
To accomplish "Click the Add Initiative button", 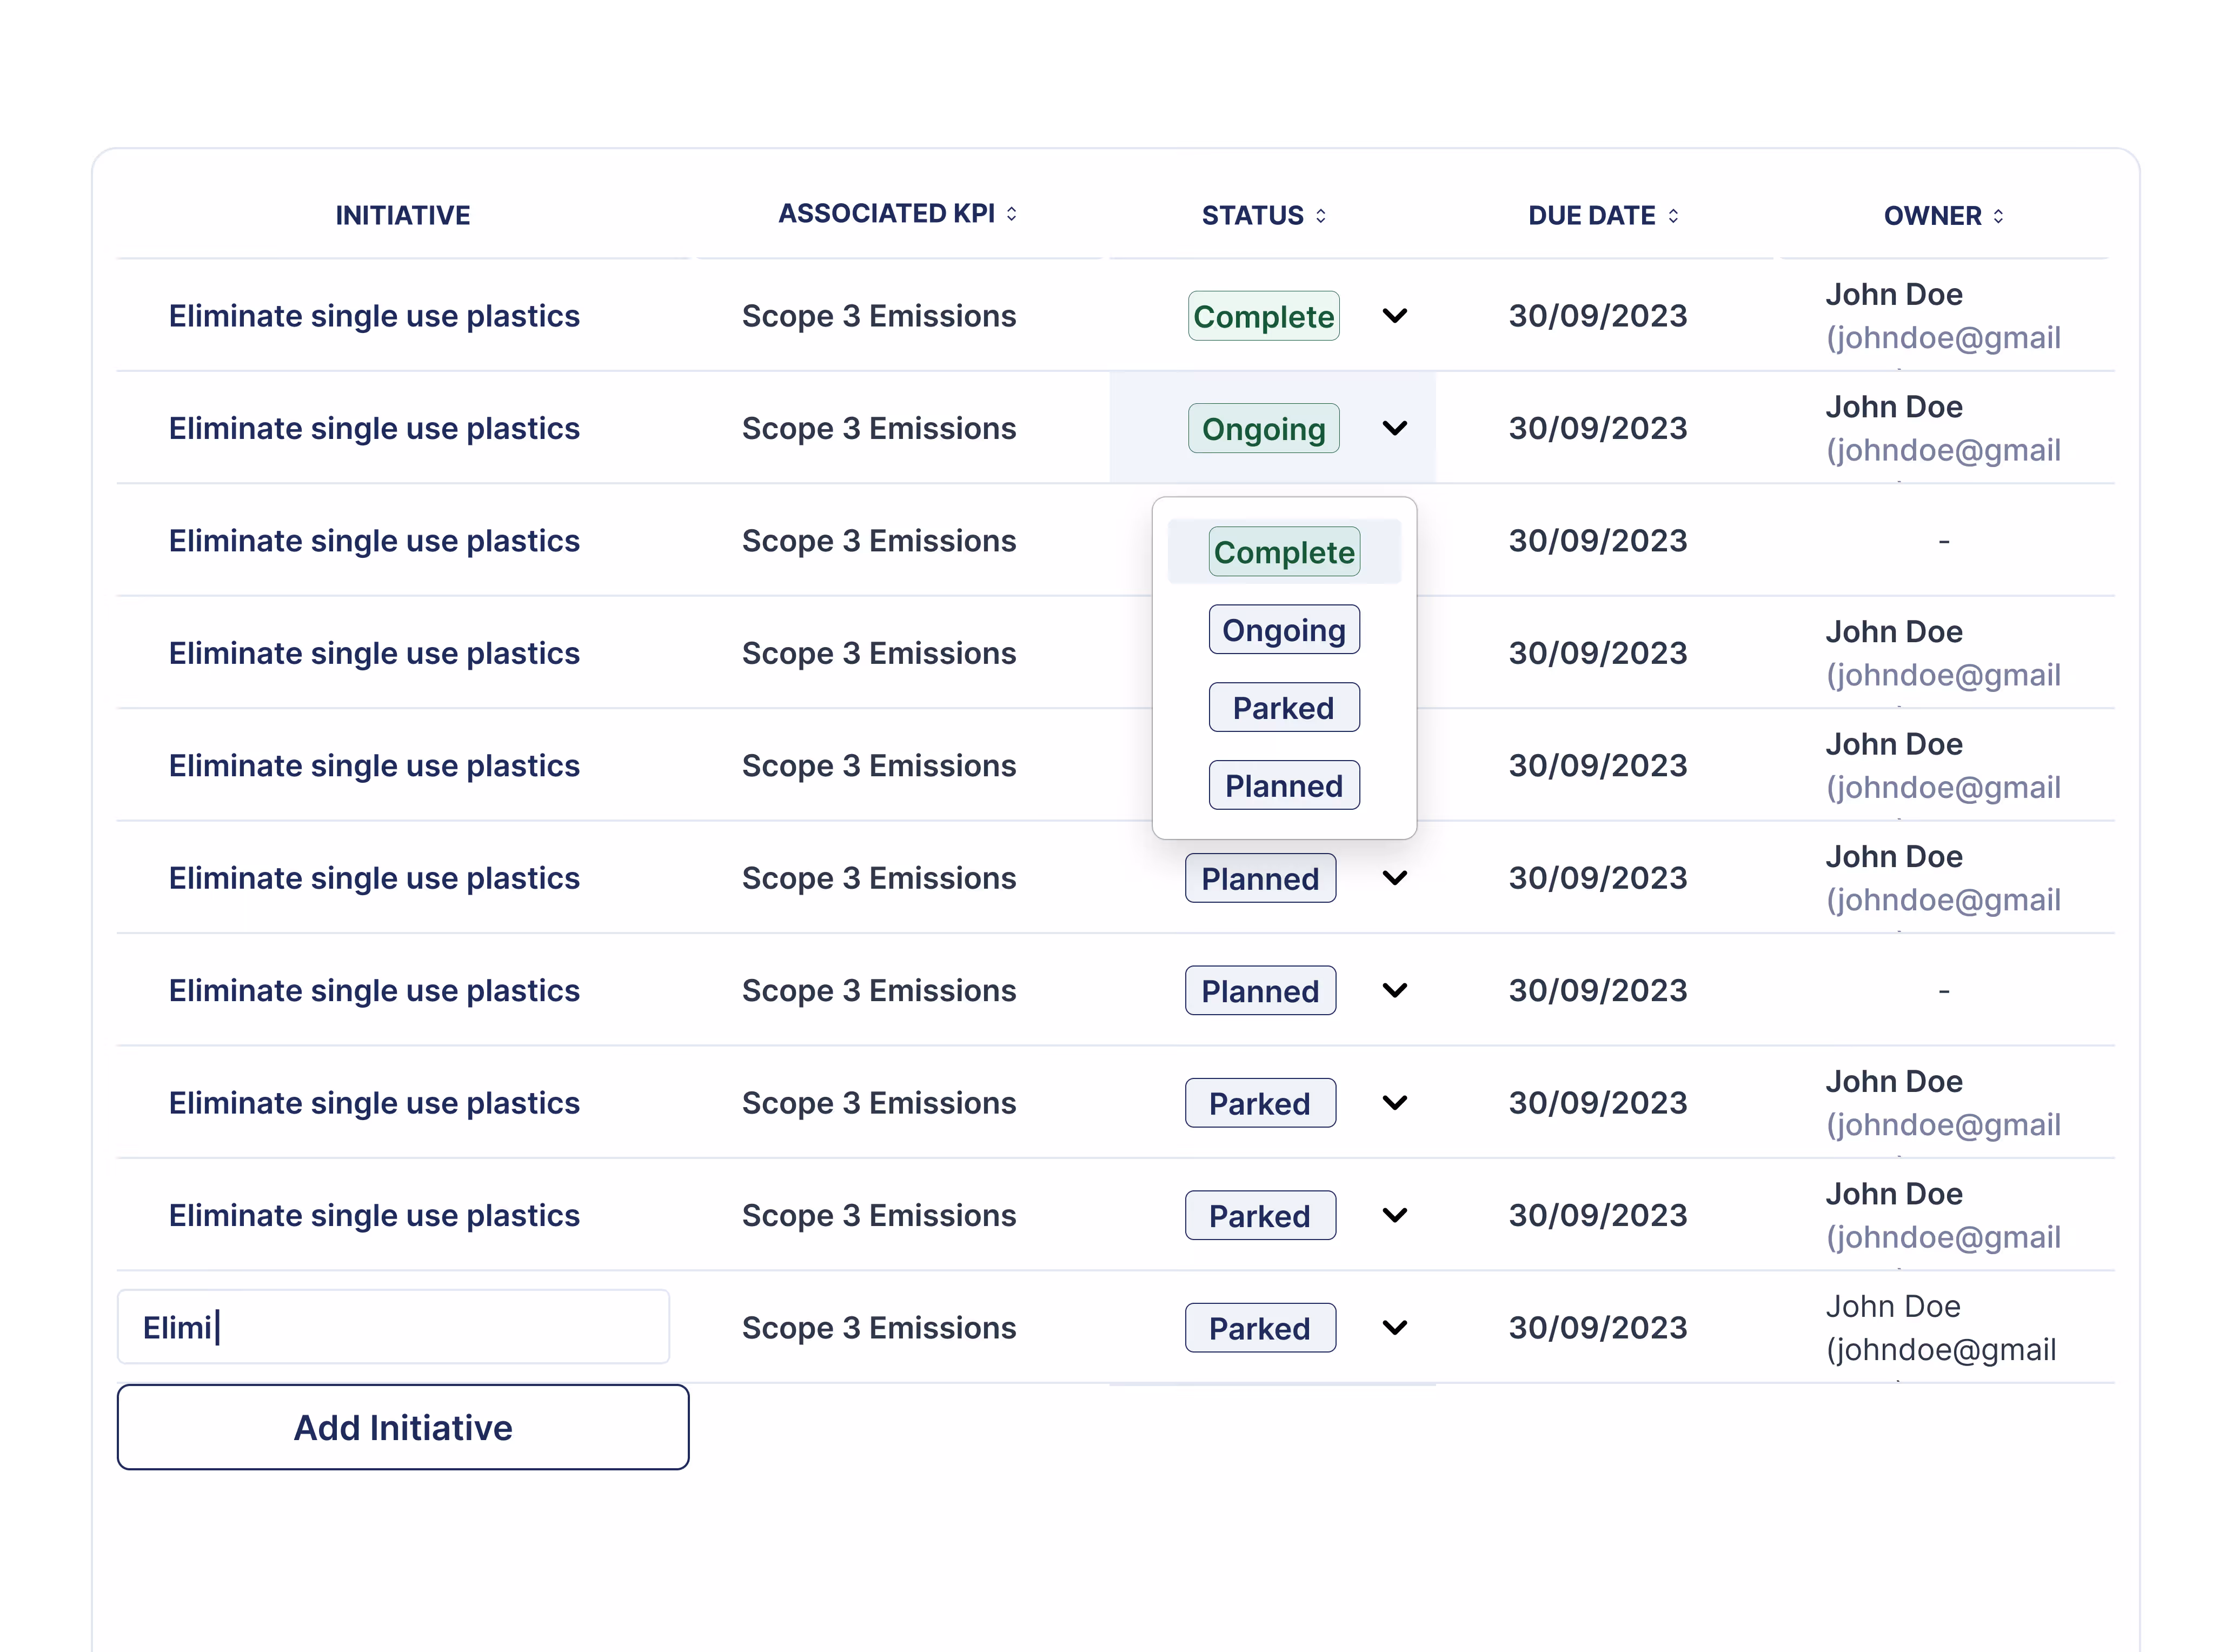I will tap(403, 1427).
